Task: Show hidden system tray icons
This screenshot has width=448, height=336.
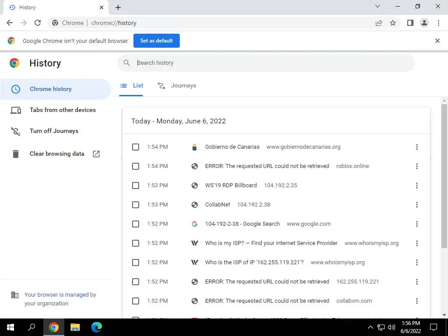Action: (x=370, y=327)
